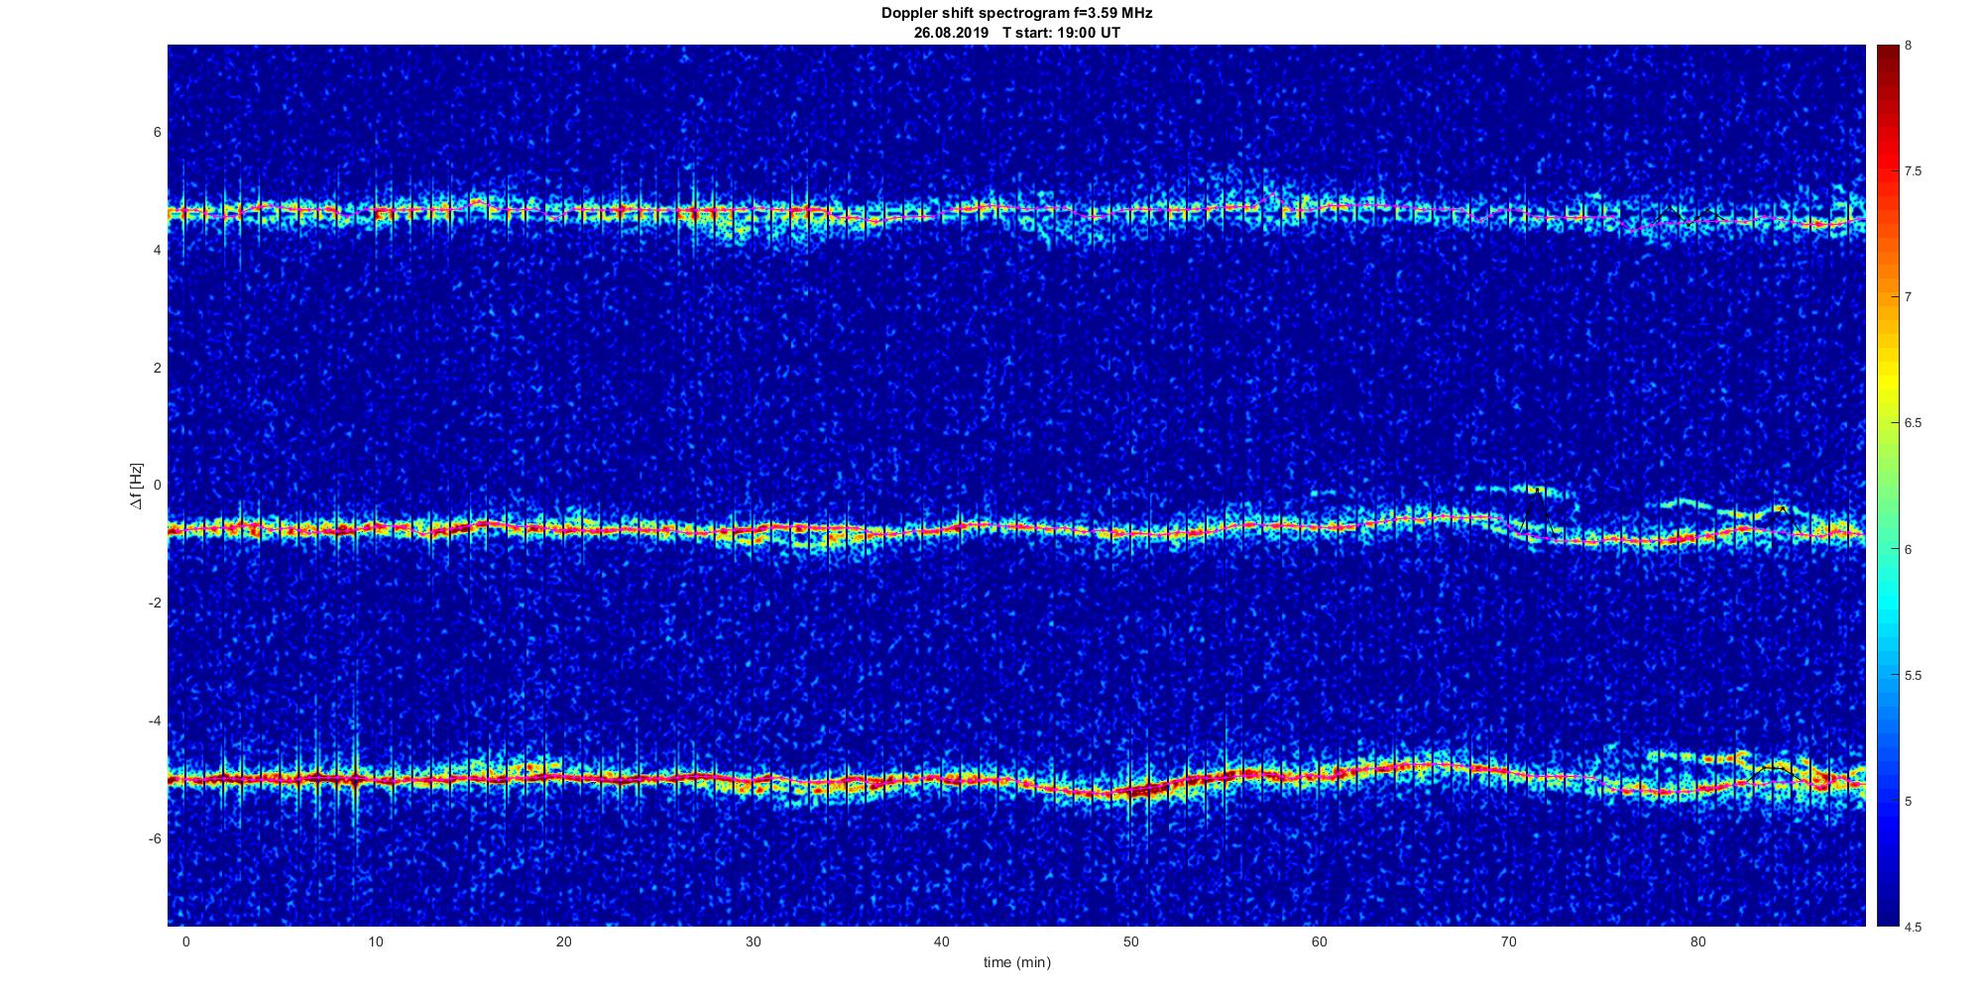Click the colorbar tick label '4.5'

[1913, 928]
